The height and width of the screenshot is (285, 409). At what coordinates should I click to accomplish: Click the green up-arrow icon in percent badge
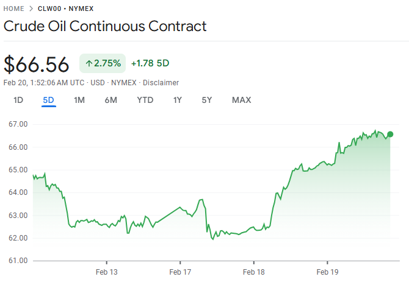point(89,63)
